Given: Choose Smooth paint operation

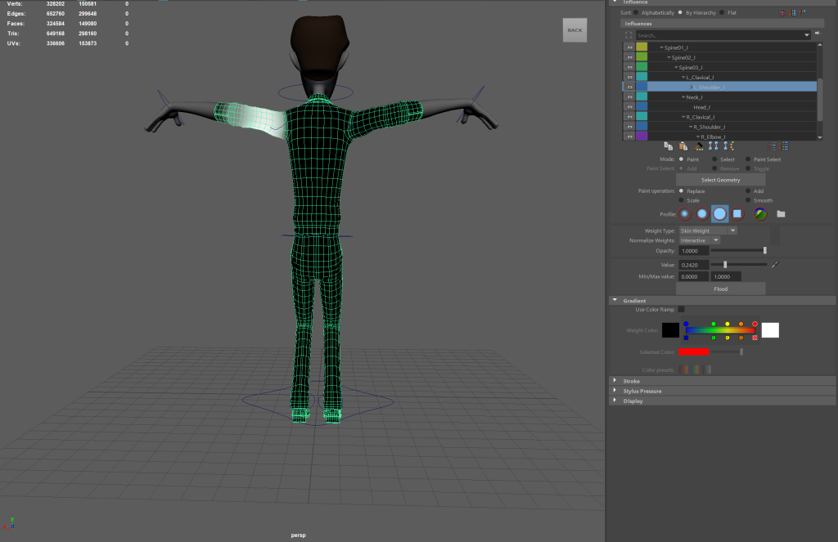Looking at the screenshot, I should click(750, 200).
